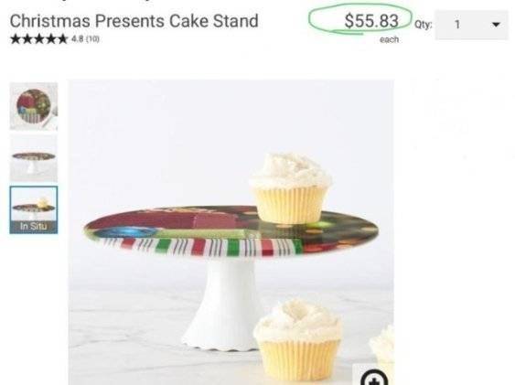Click the front cupcake in product photo
The height and width of the screenshot is (385, 515).
click(298, 339)
